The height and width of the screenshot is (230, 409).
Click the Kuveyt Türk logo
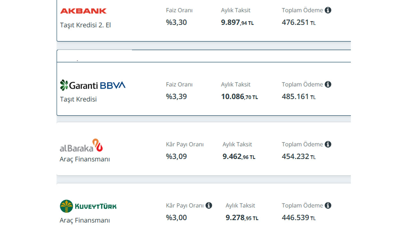click(88, 206)
